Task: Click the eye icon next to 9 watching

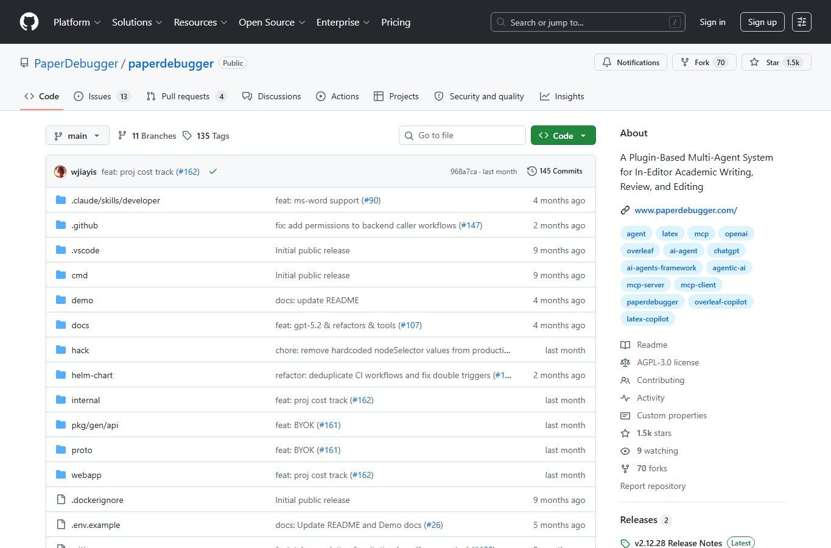Action: coord(625,451)
